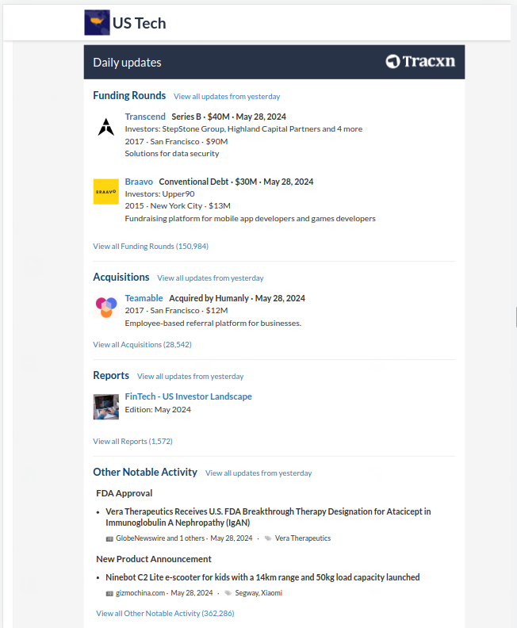Click the FDA Approval subheading
Viewport: 517px width, 628px height.
click(124, 493)
